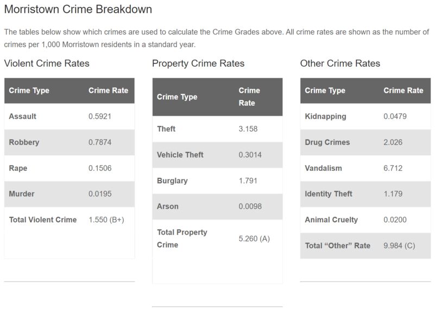Click the Drug Crimes label
The width and height of the screenshot is (448, 321).
point(327,143)
